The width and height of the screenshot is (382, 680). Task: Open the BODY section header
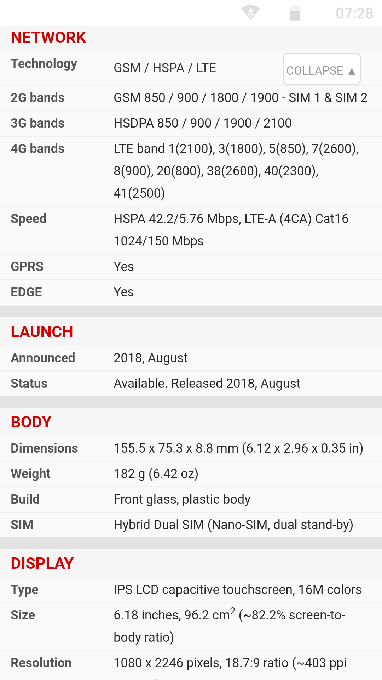(x=31, y=422)
